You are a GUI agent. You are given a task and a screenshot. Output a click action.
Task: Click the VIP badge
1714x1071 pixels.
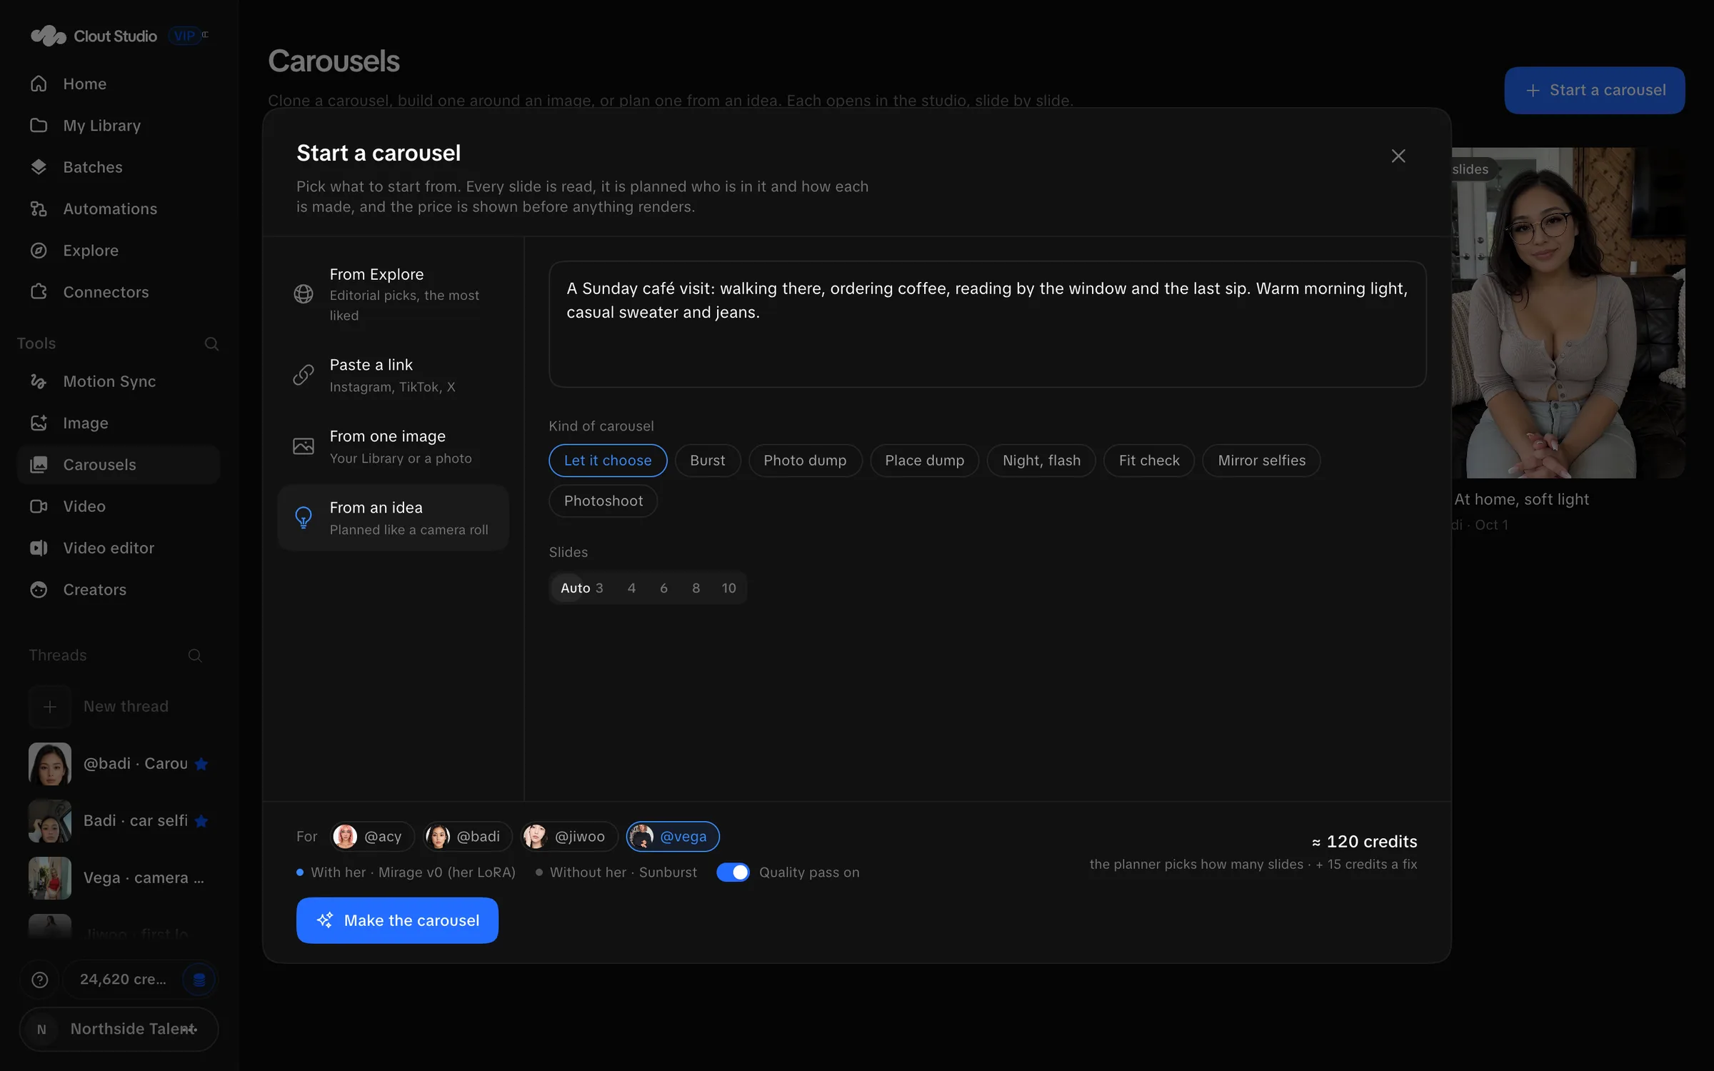[184, 36]
